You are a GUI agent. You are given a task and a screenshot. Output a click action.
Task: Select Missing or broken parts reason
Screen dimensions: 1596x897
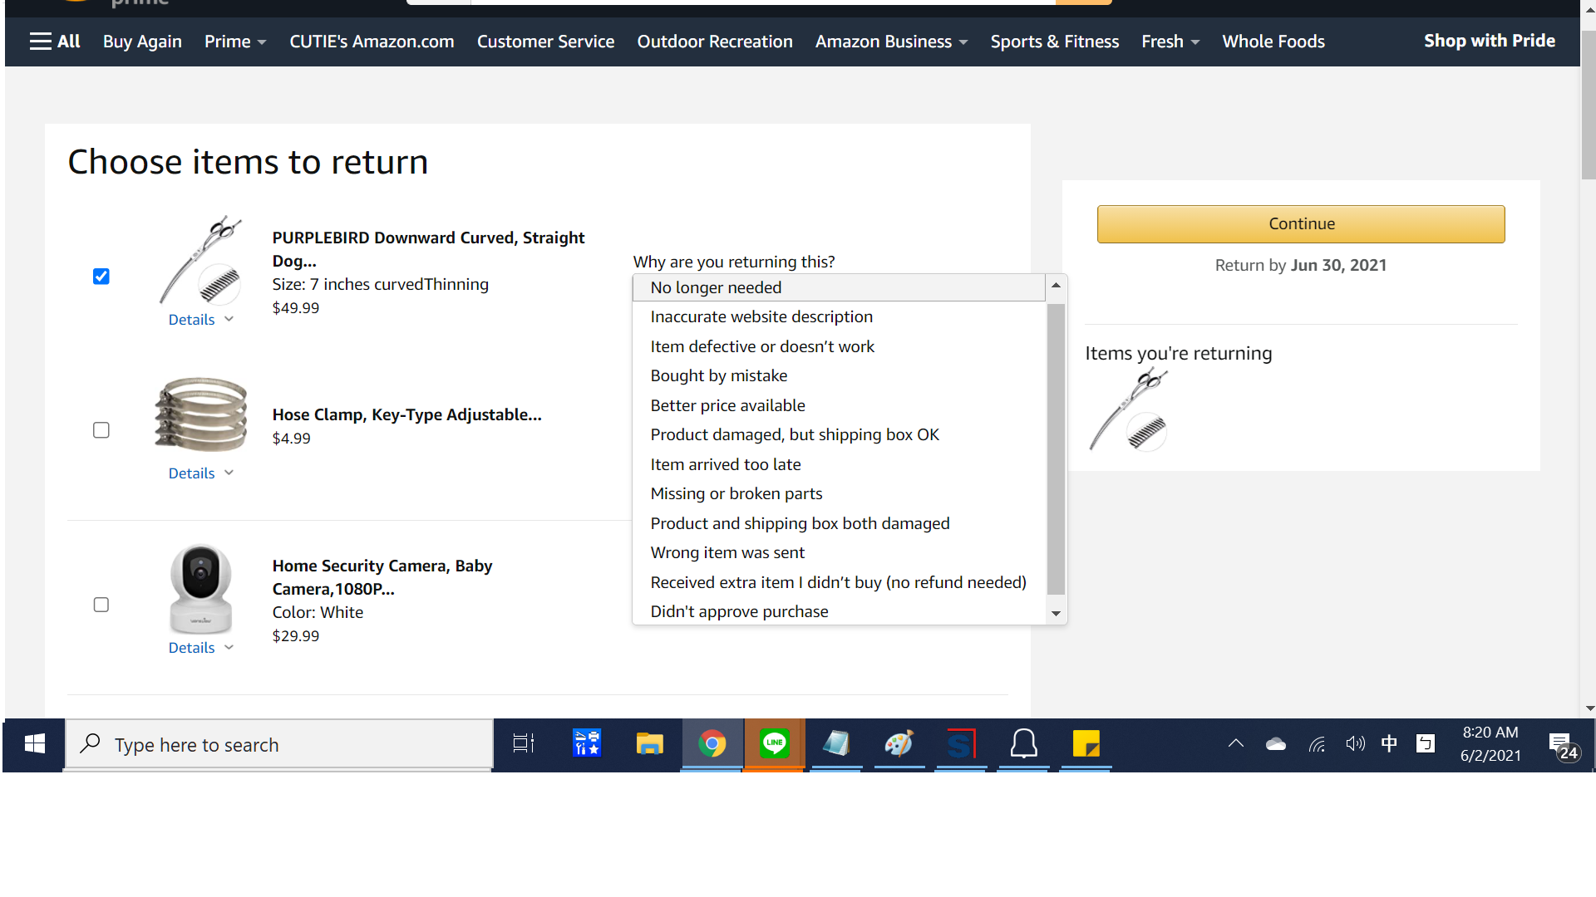click(839, 494)
